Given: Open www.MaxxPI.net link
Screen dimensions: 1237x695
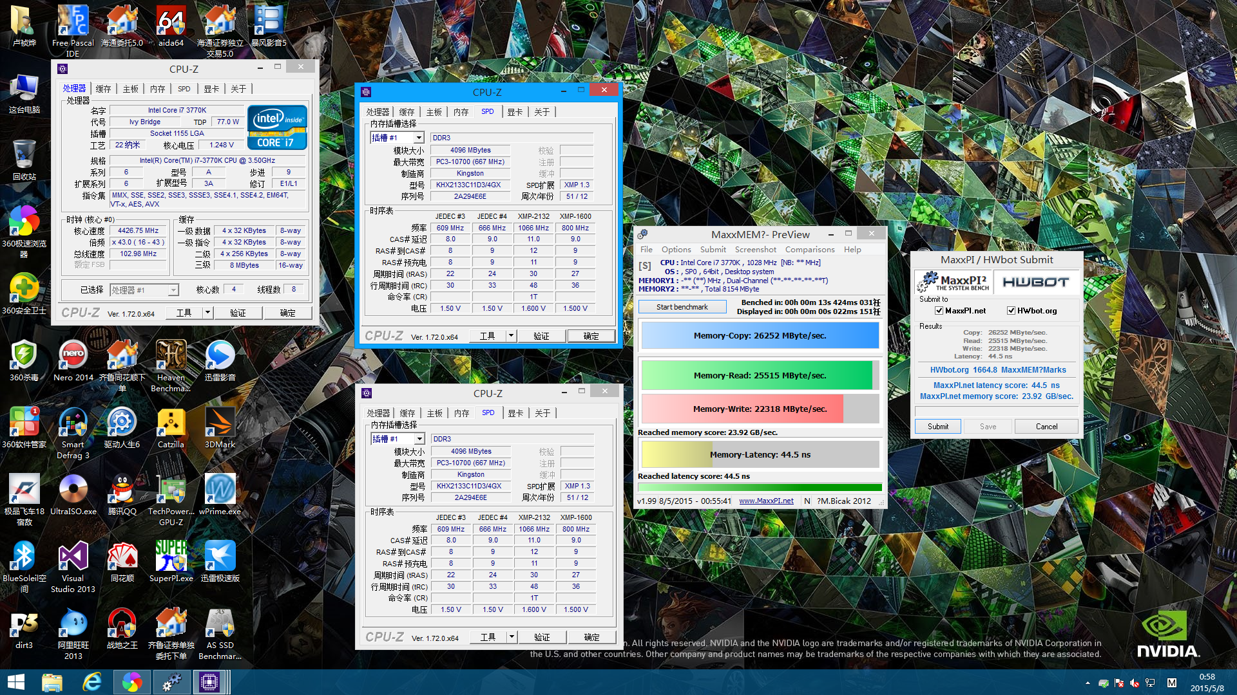Looking at the screenshot, I should (766, 501).
